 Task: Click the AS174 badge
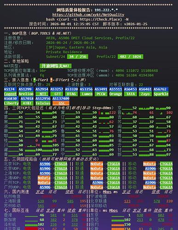pyautogui.click(x=10, y=89)
